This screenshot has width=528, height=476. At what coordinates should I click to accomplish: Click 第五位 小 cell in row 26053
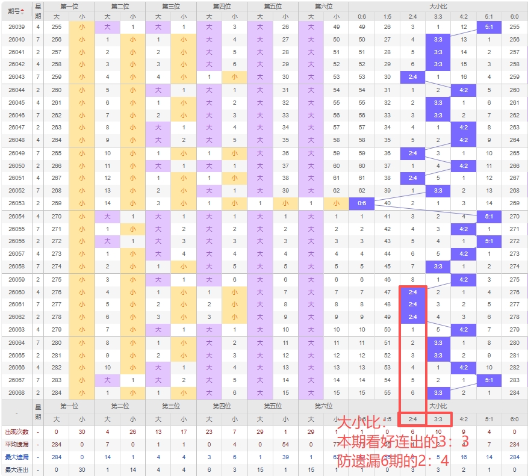point(285,203)
